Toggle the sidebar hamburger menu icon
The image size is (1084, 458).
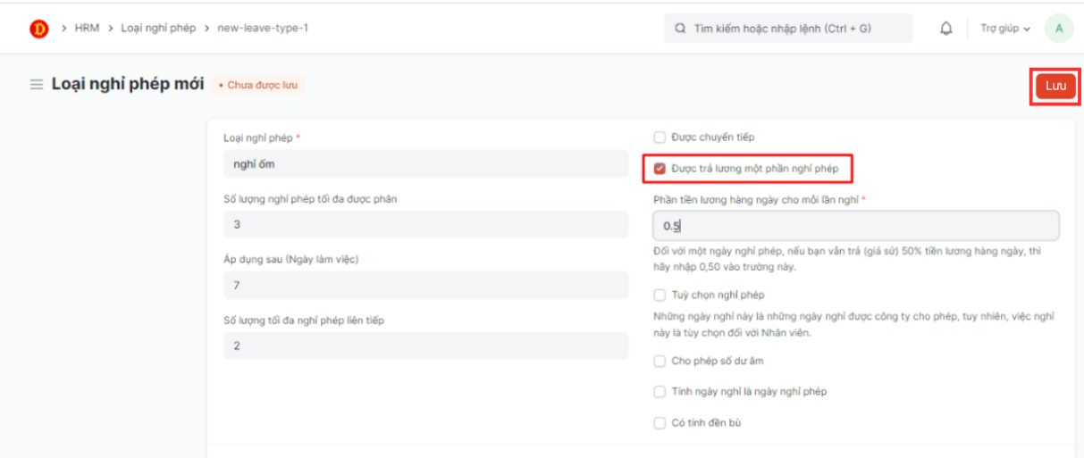click(x=37, y=85)
